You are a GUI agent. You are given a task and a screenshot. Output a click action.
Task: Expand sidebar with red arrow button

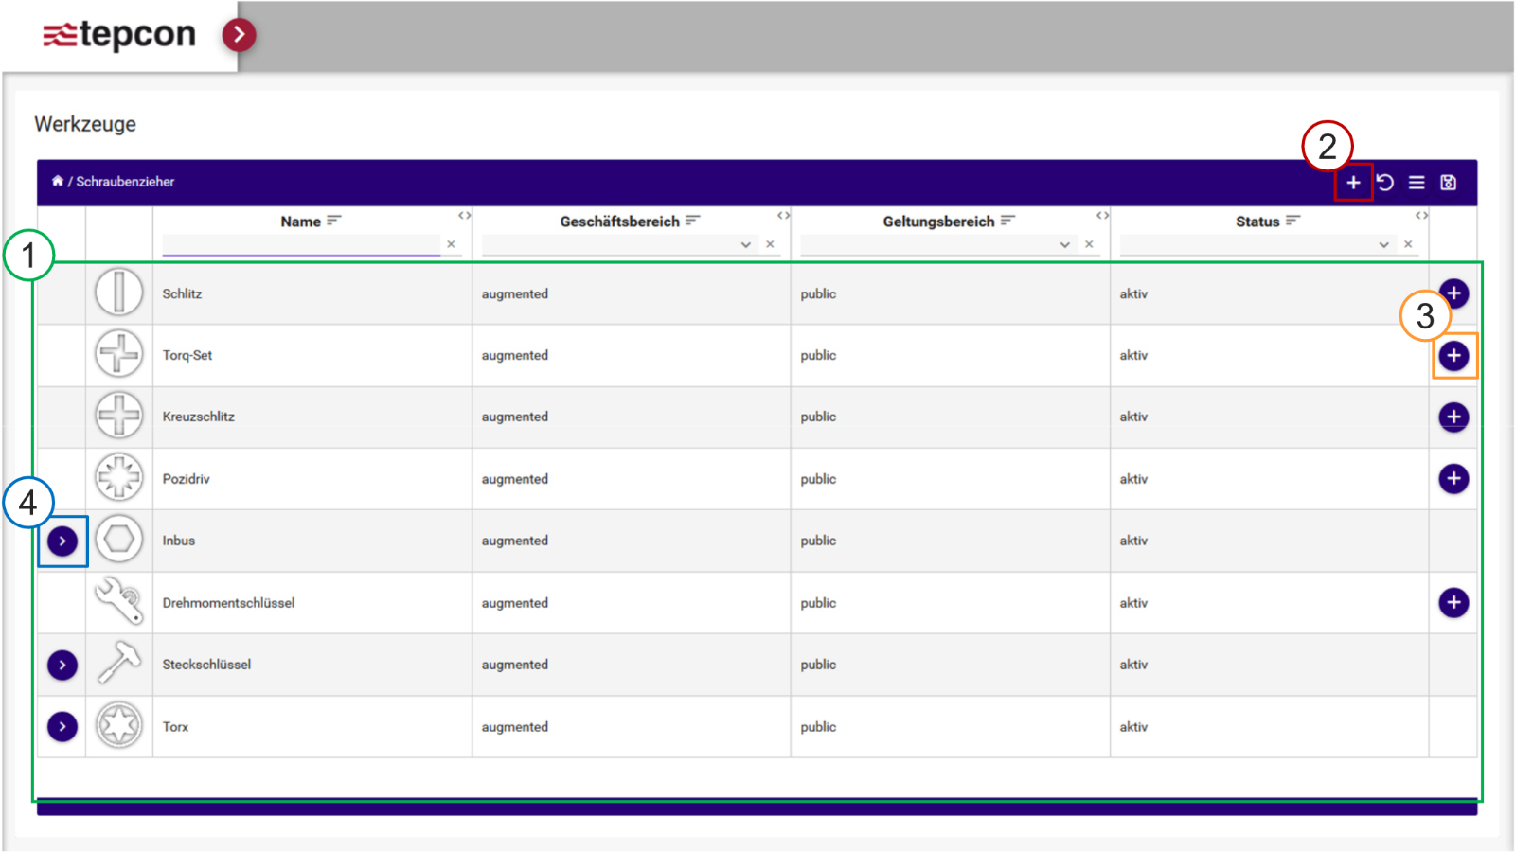[x=239, y=35]
